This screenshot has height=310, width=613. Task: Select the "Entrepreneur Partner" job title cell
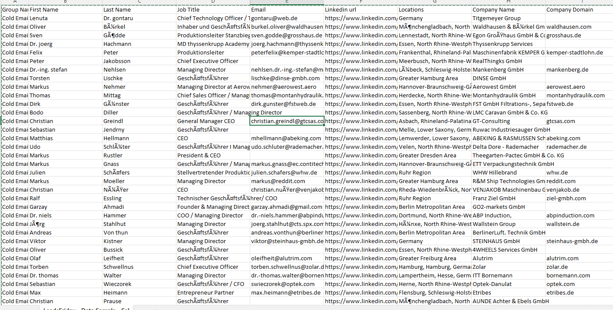(x=213, y=292)
